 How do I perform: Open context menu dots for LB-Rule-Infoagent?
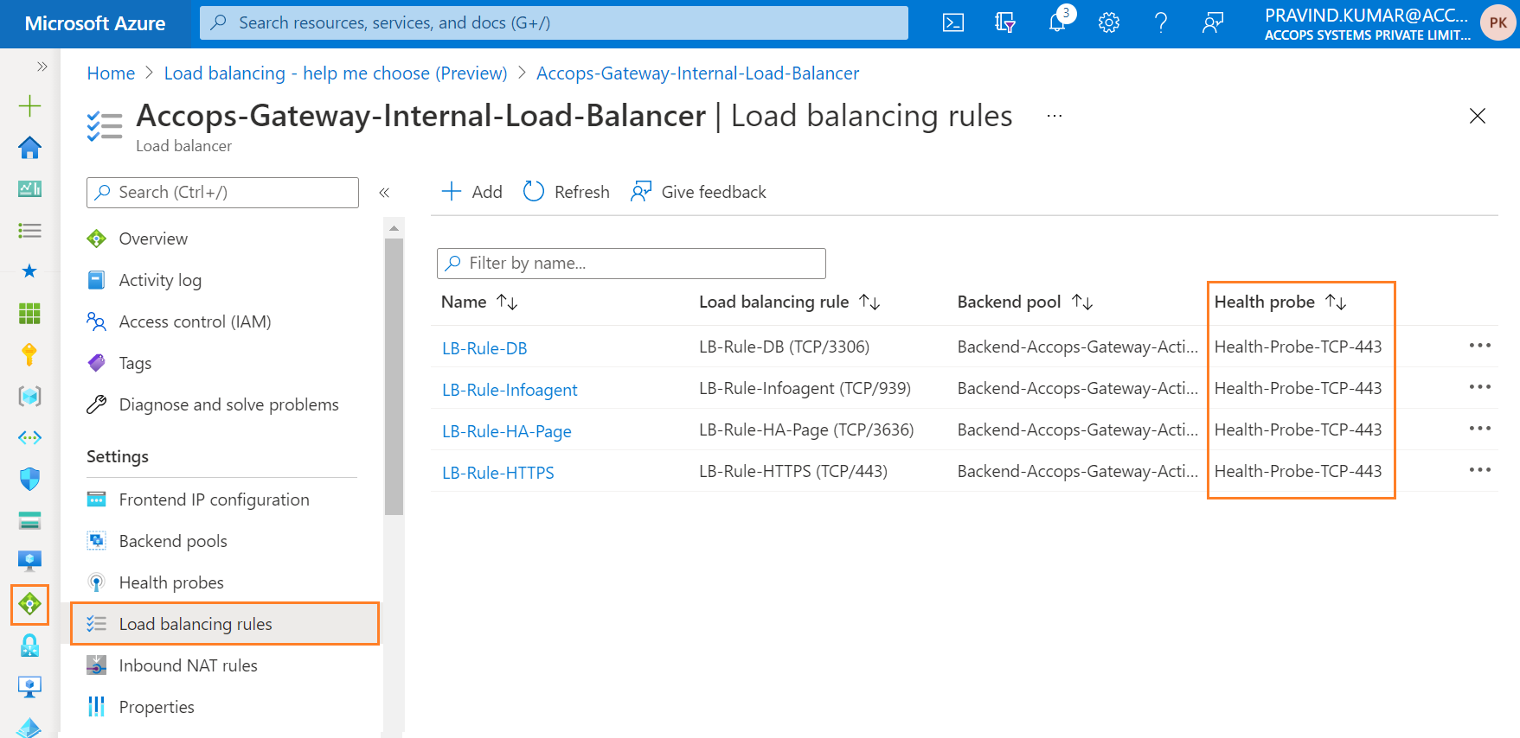click(1479, 387)
